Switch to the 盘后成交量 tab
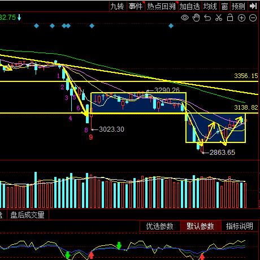The width and height of the screenshot is (260, 260). click(28, 215)
